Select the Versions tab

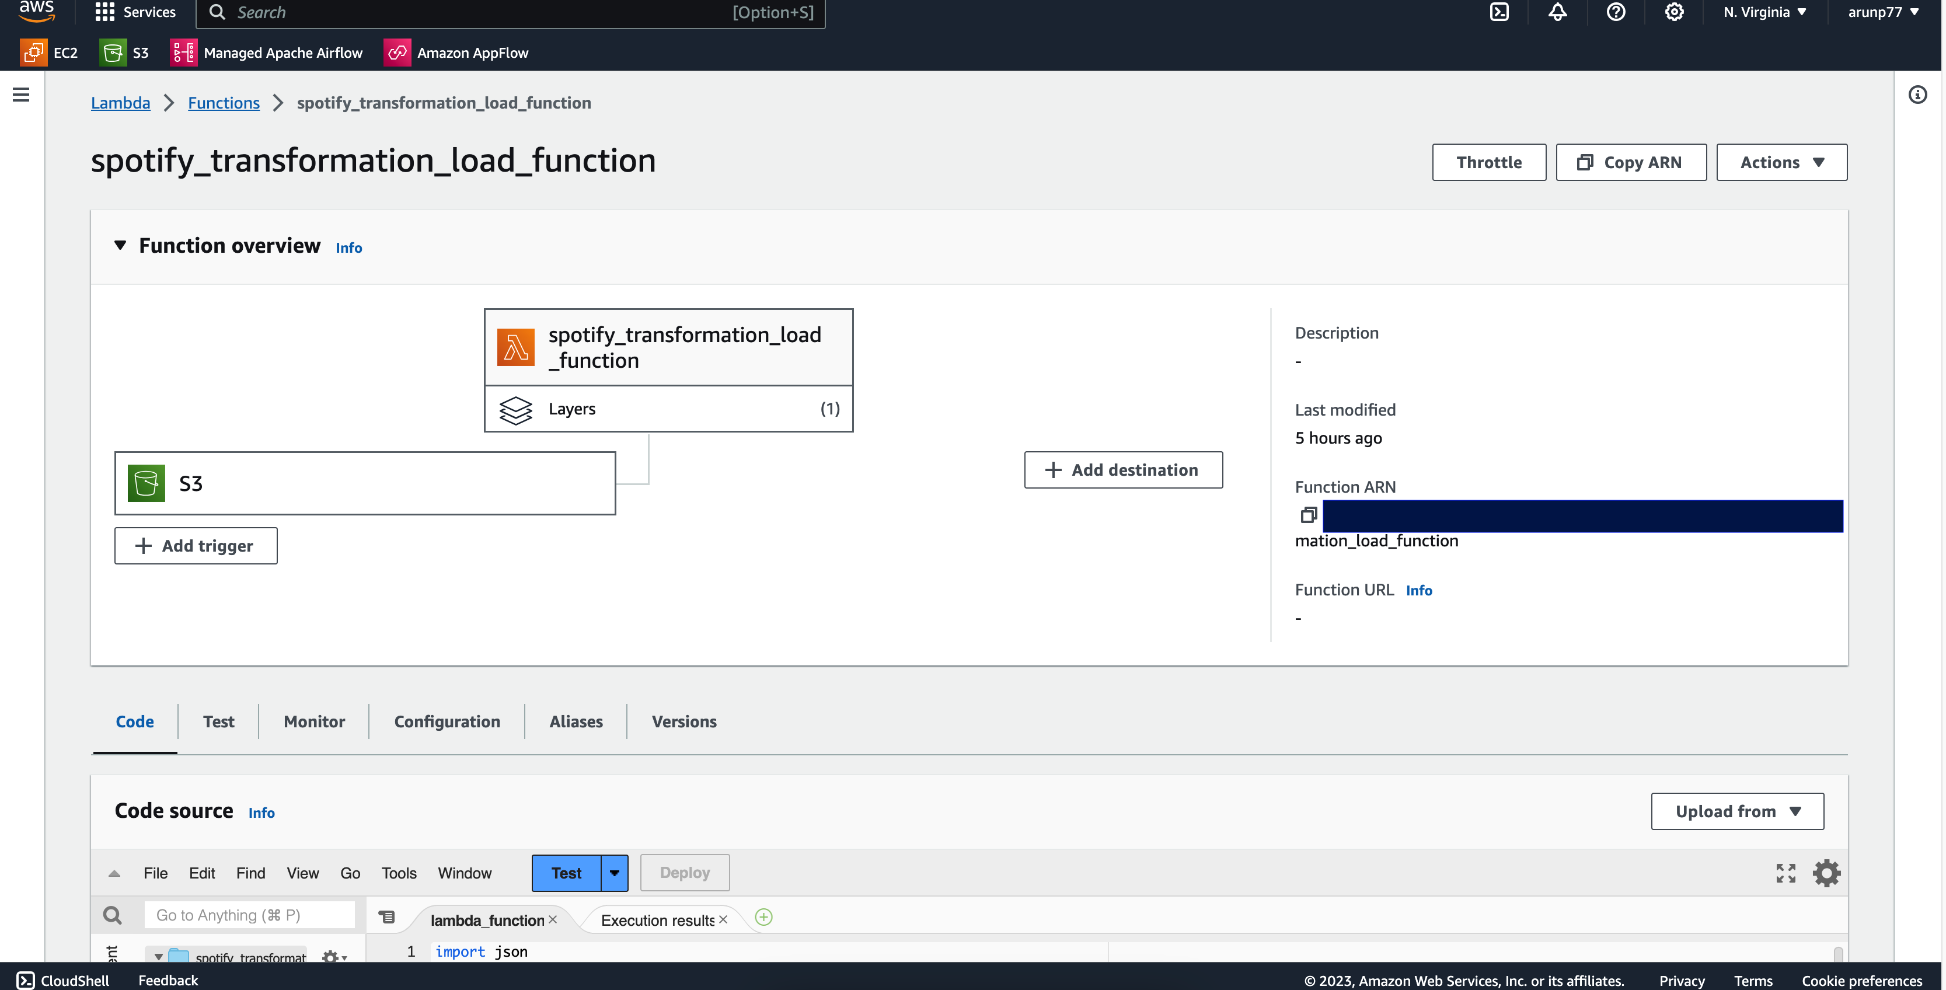click(x=684, y=721)
